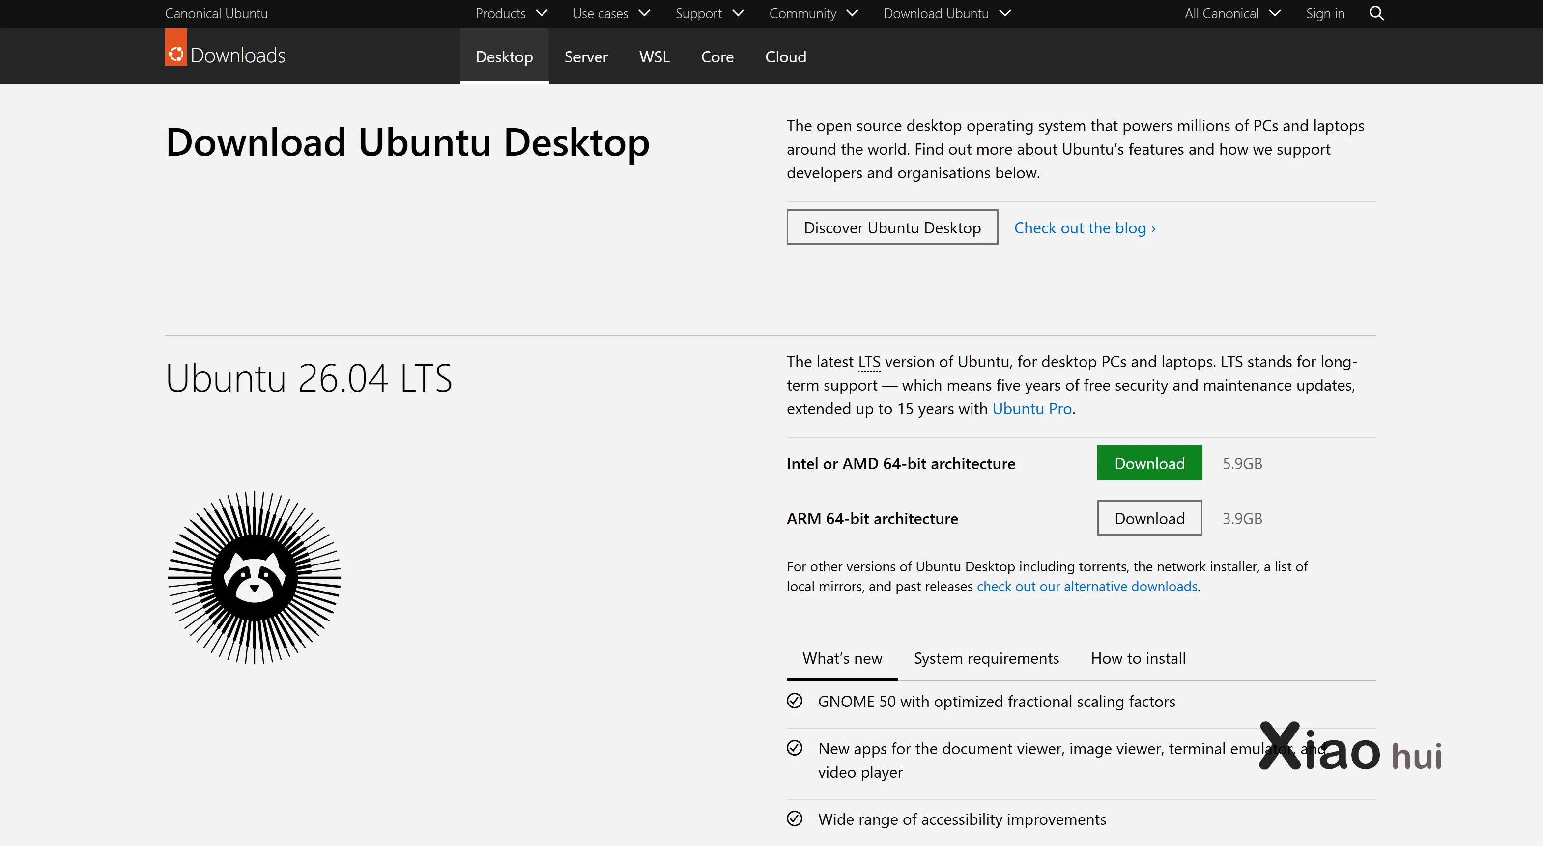
Task: Switch to the WSL tab
Action: point(654,56)
